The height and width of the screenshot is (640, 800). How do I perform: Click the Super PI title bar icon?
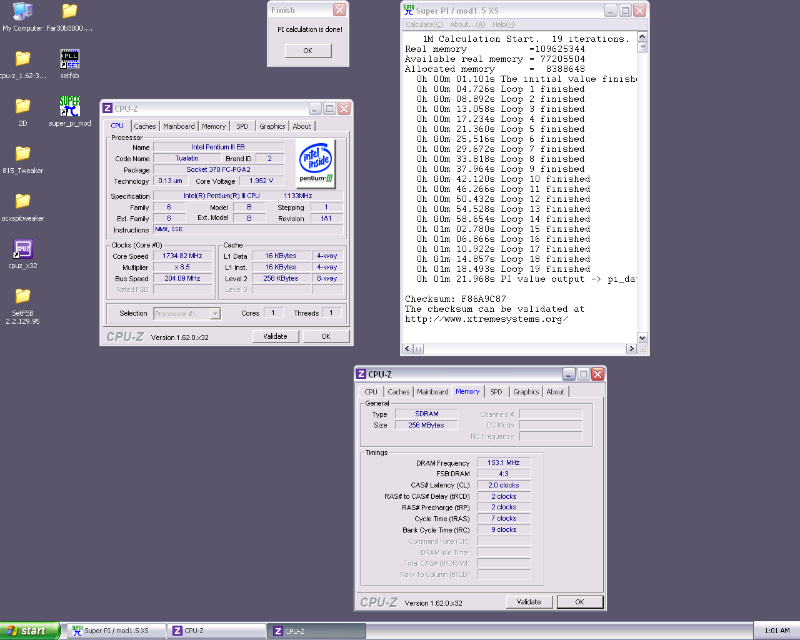[x=409, y=10]
